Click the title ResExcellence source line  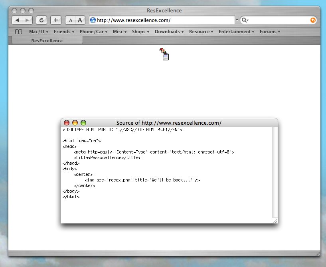107,157
